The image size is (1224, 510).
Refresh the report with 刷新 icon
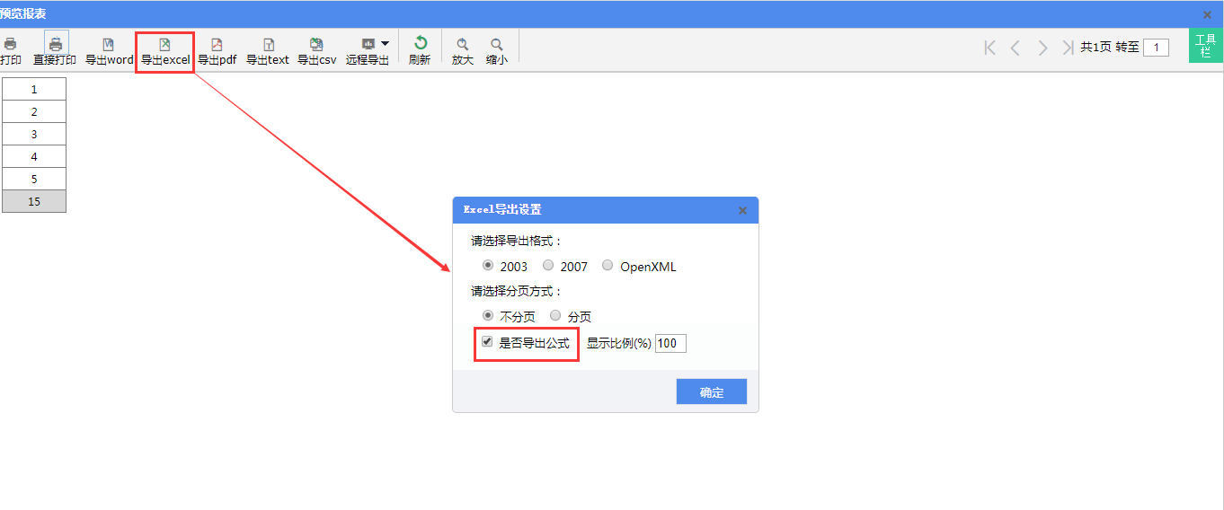420,43
